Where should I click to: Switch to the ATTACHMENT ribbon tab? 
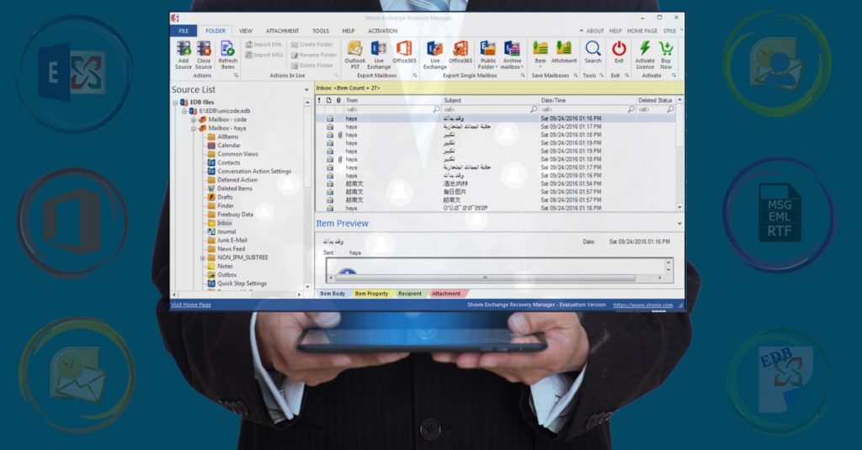pyautogui.click(x=282, y=31)
